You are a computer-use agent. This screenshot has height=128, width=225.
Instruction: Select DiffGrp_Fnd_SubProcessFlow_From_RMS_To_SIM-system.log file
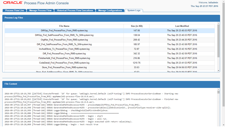pos(64,35)
